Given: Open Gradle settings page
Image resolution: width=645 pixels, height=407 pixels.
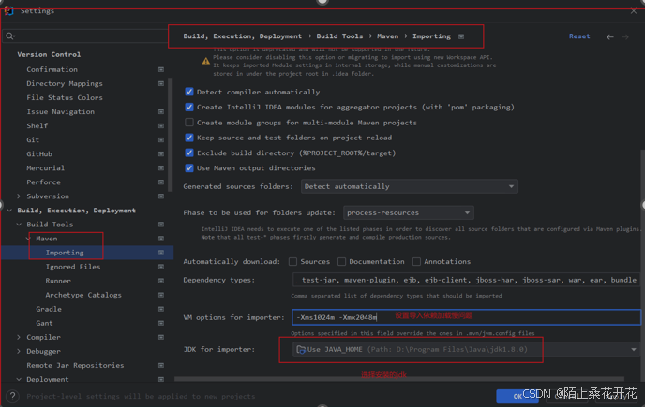Looking at the screenshot, I should pos(49,309).
